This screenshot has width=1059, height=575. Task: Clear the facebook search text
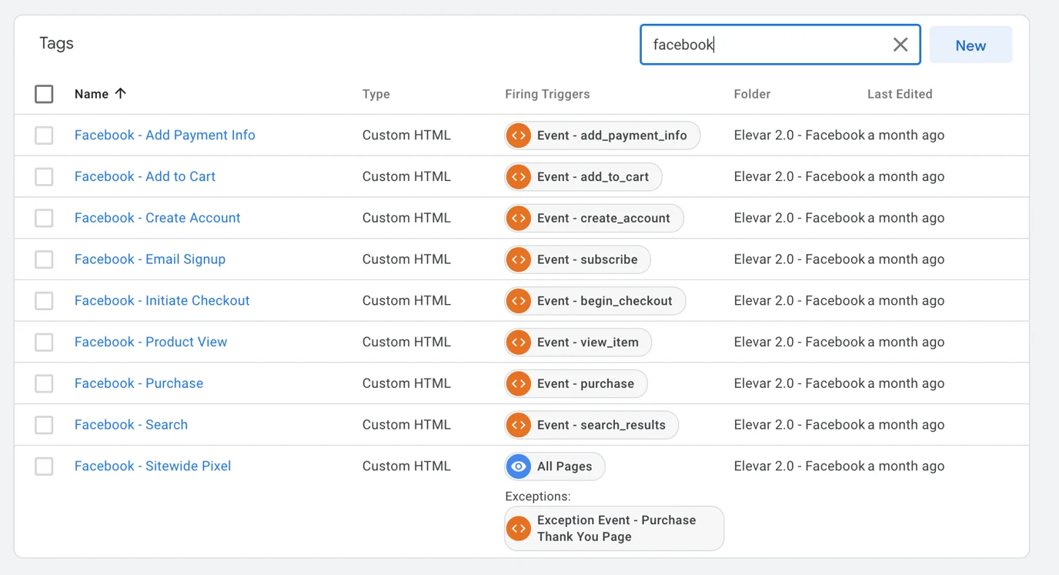[x=900, y=45]
